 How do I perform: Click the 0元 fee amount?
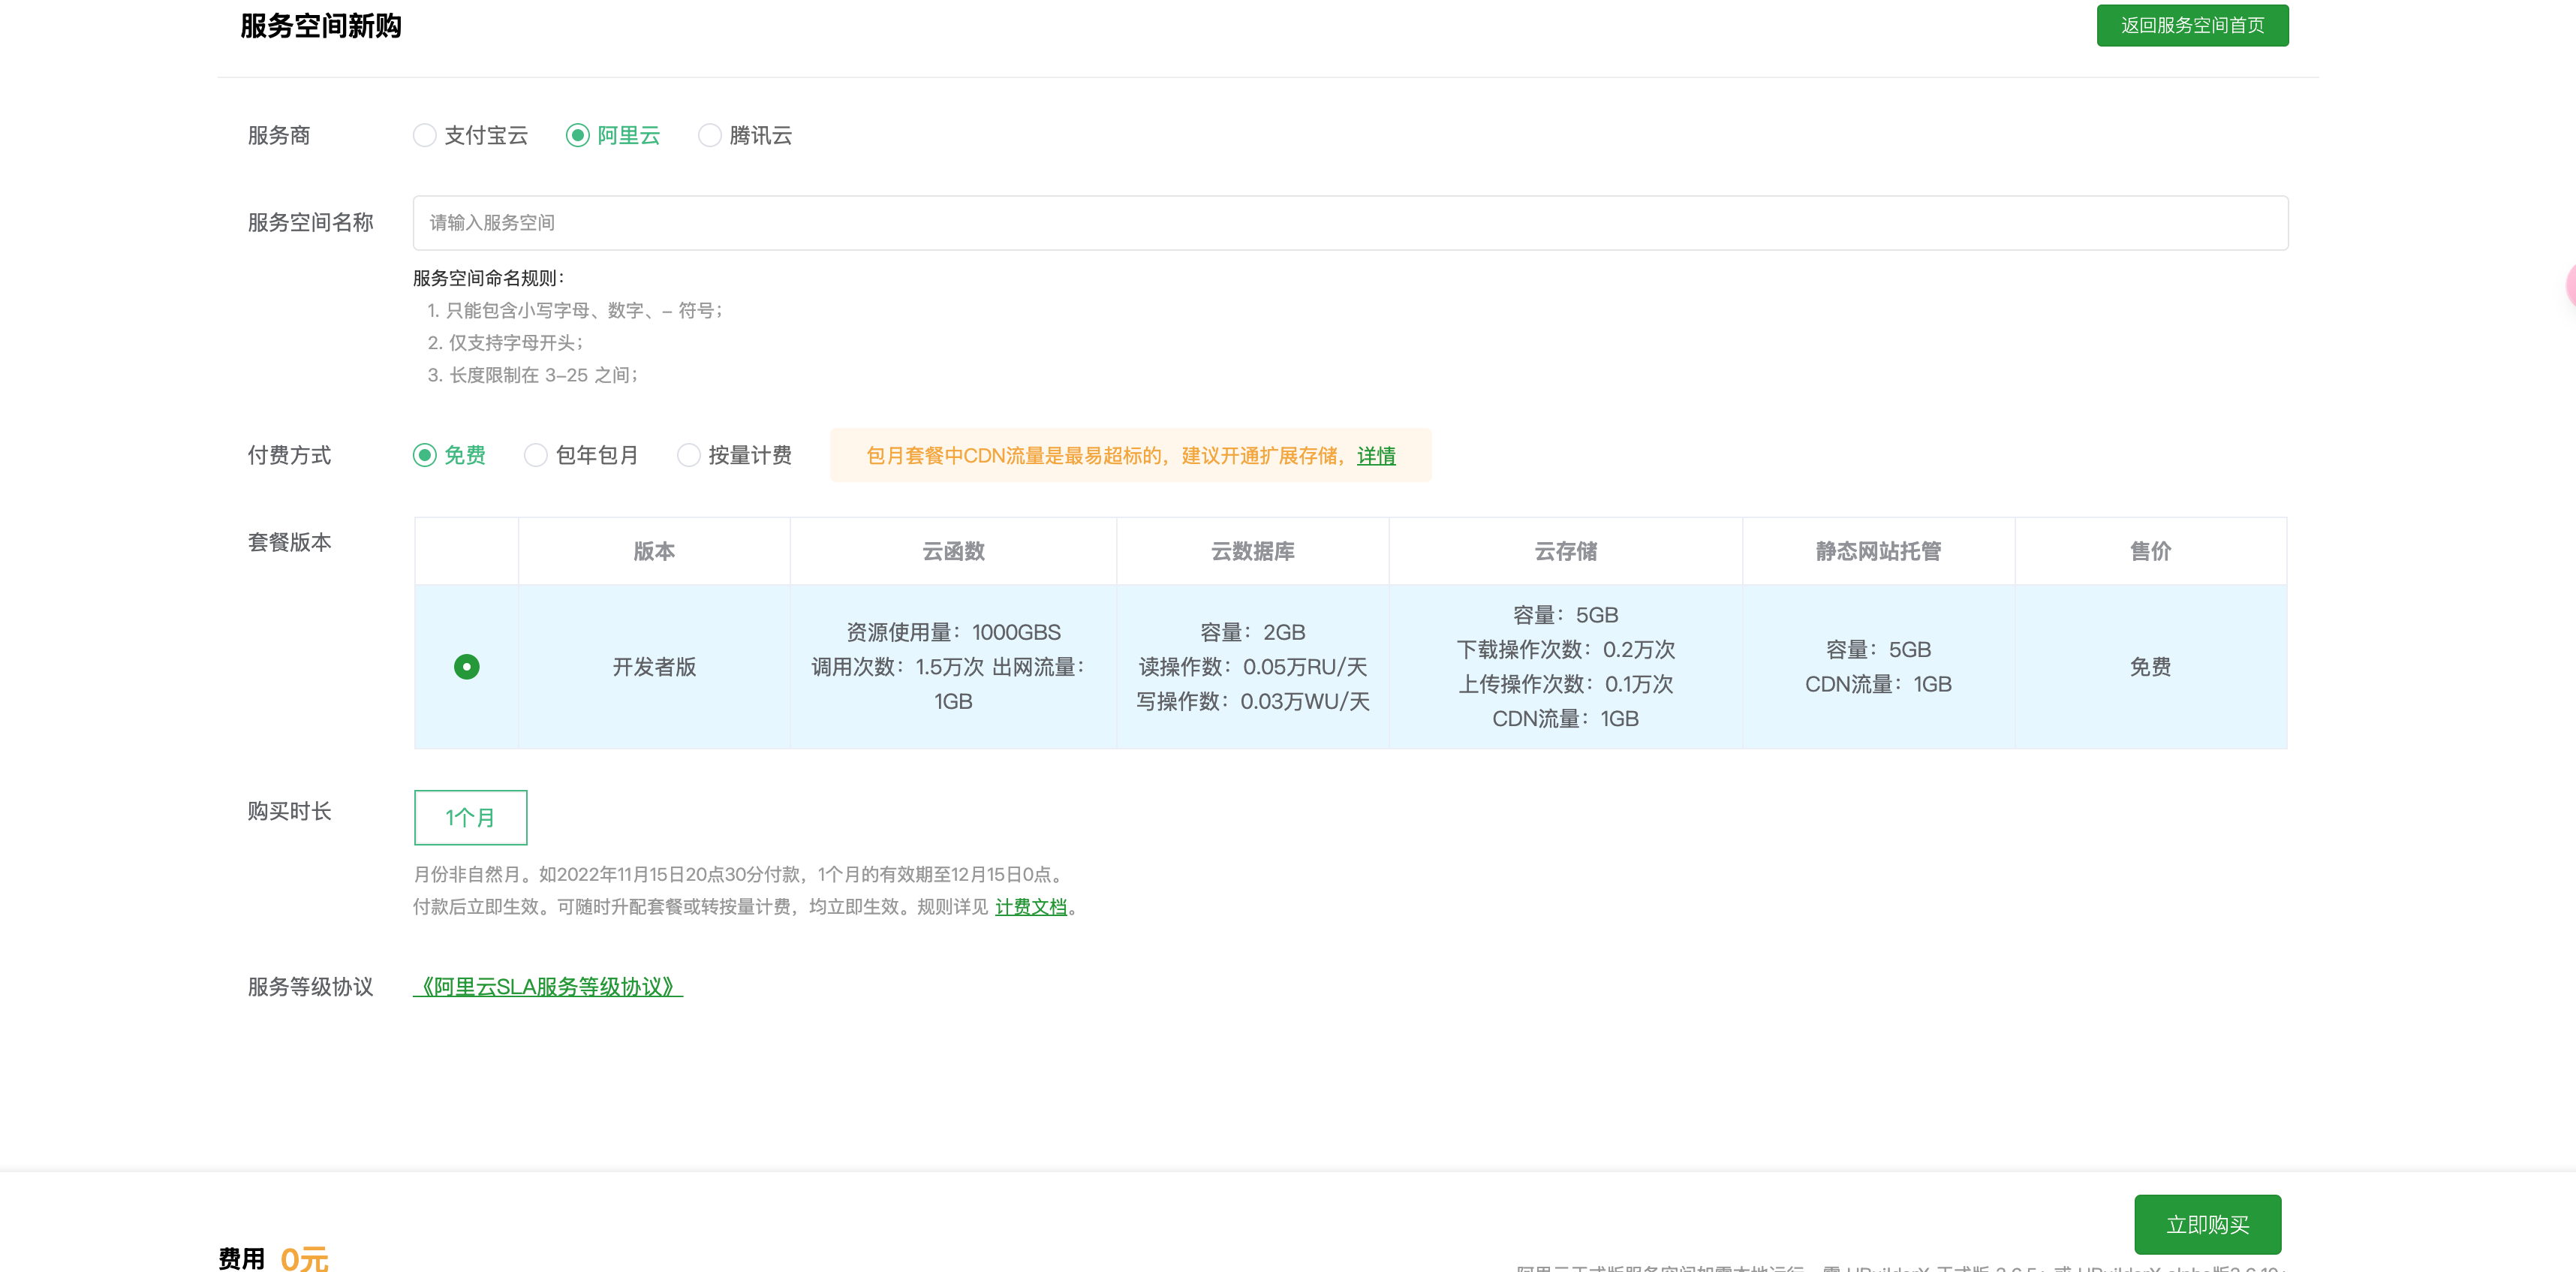(304, 1258)
